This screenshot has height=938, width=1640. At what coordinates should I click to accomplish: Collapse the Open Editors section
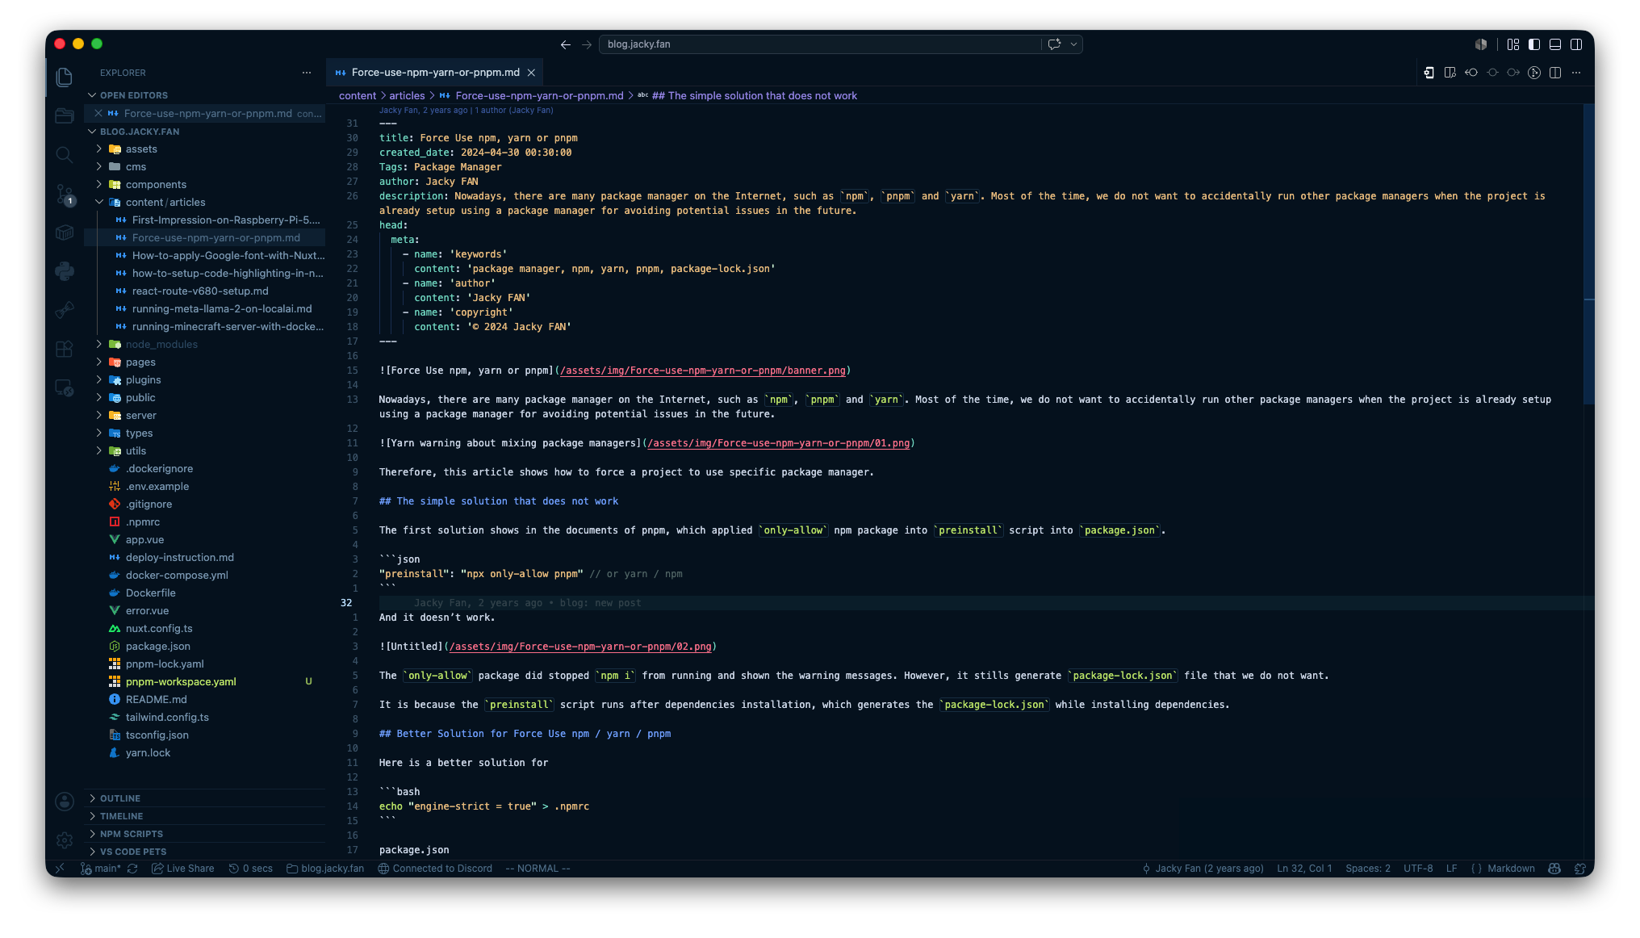click(206, 95)
